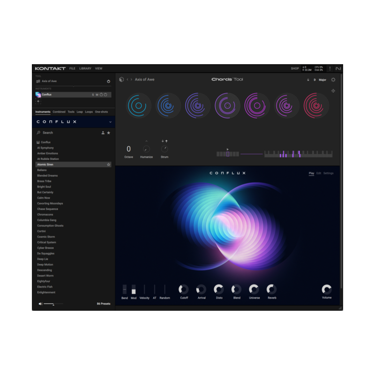Screen dimensions: 375x375
Task: Open the LIBRARY menu
Action: (85, 68)
